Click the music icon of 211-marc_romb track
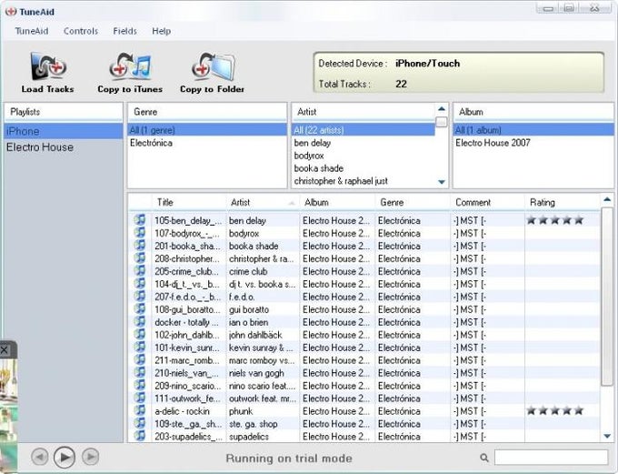The width and height of the screenshot is (618, 474). (x=140, y=359)
